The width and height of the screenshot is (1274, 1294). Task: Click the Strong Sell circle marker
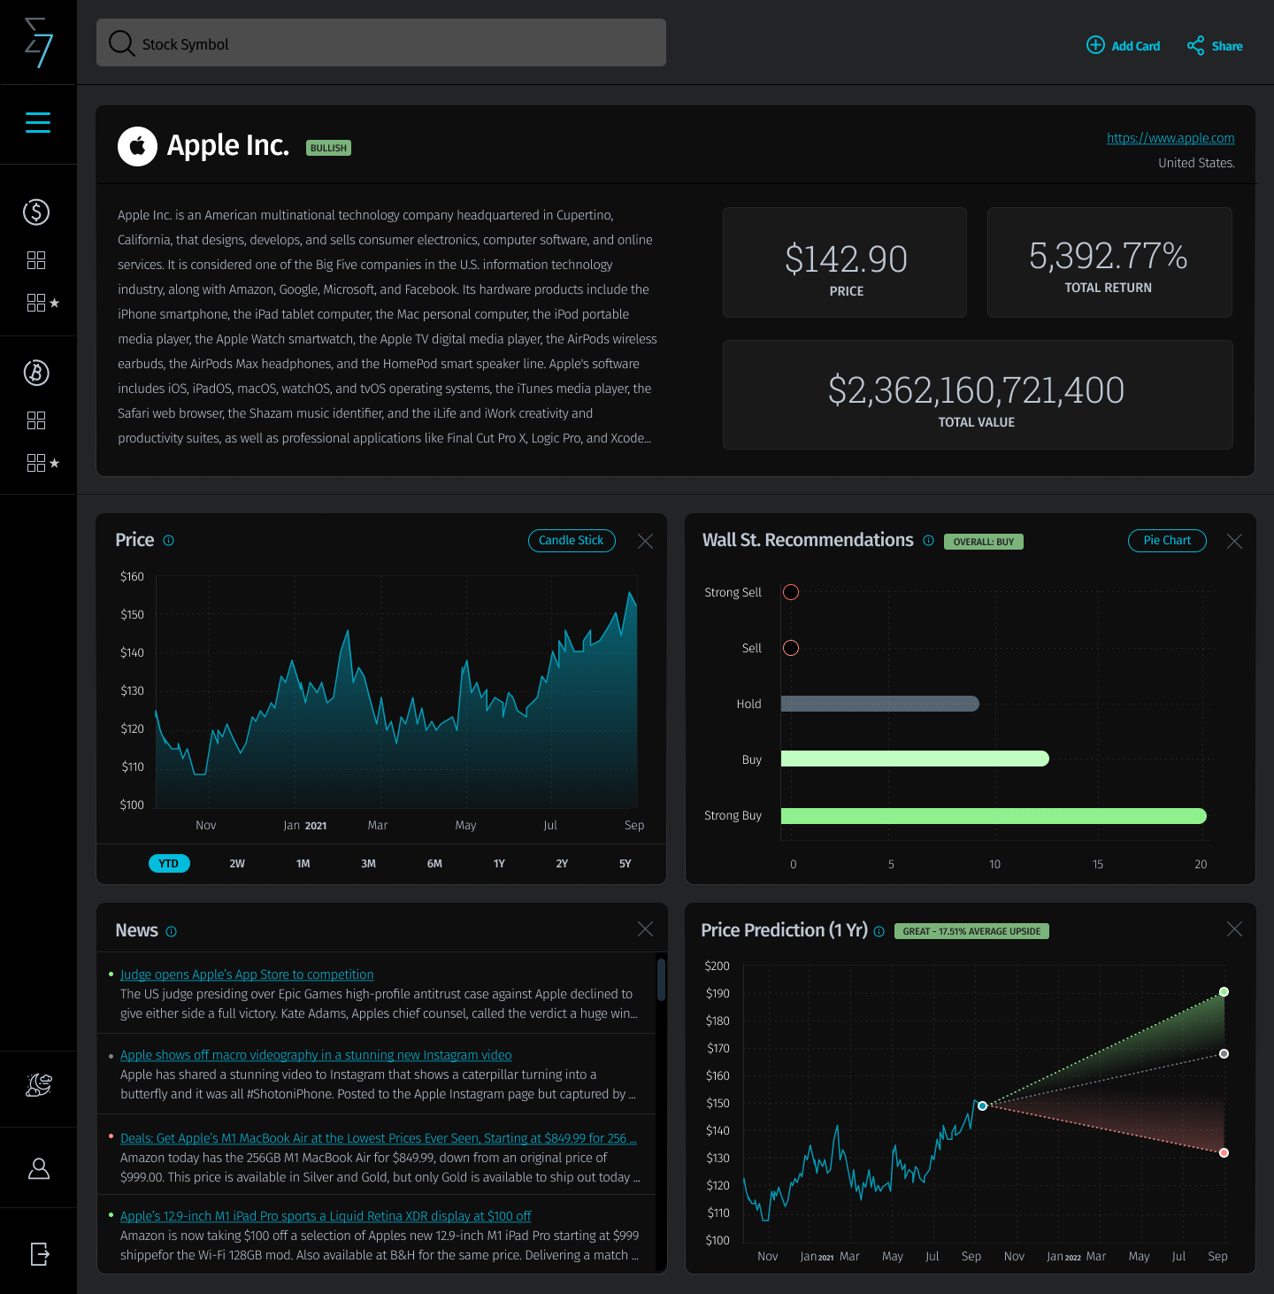(791, 592)
